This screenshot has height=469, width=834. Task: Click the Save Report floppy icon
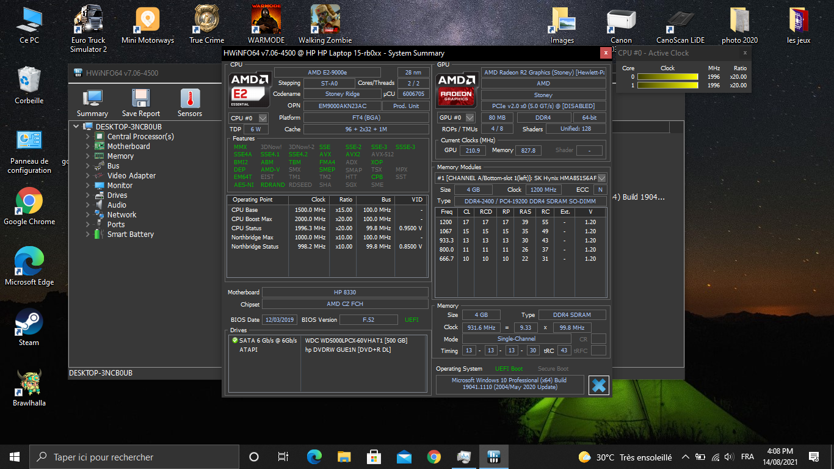(141, 103)
